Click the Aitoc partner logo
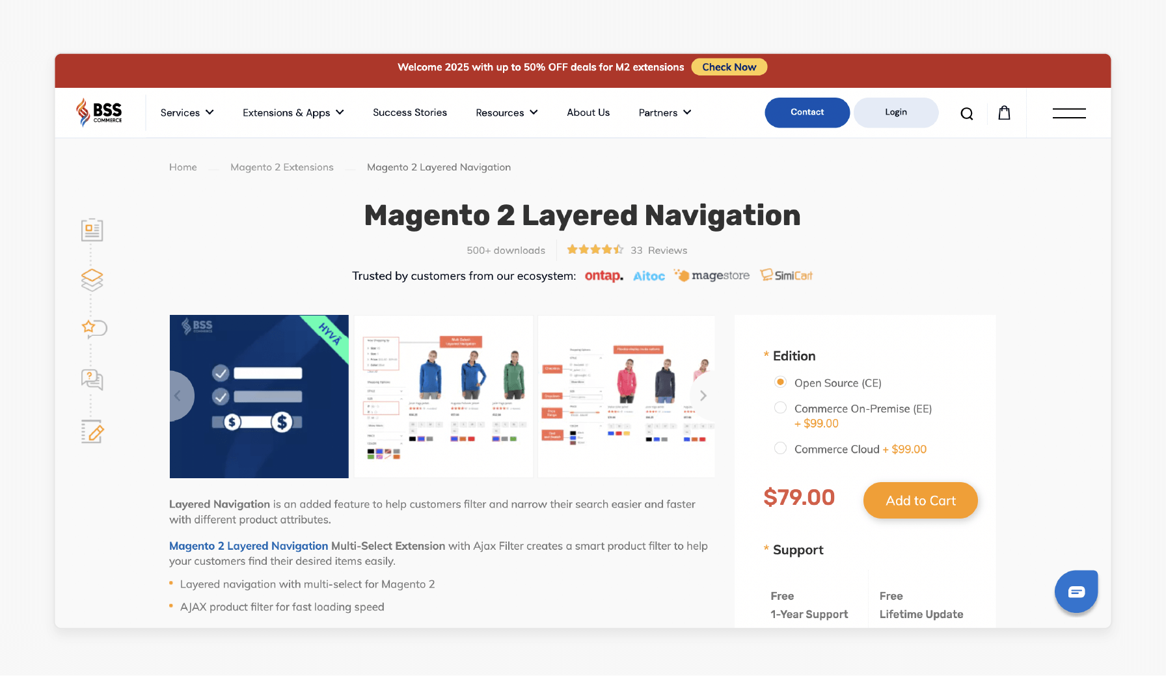This screenshot has height=676, width=1166. 649,276
